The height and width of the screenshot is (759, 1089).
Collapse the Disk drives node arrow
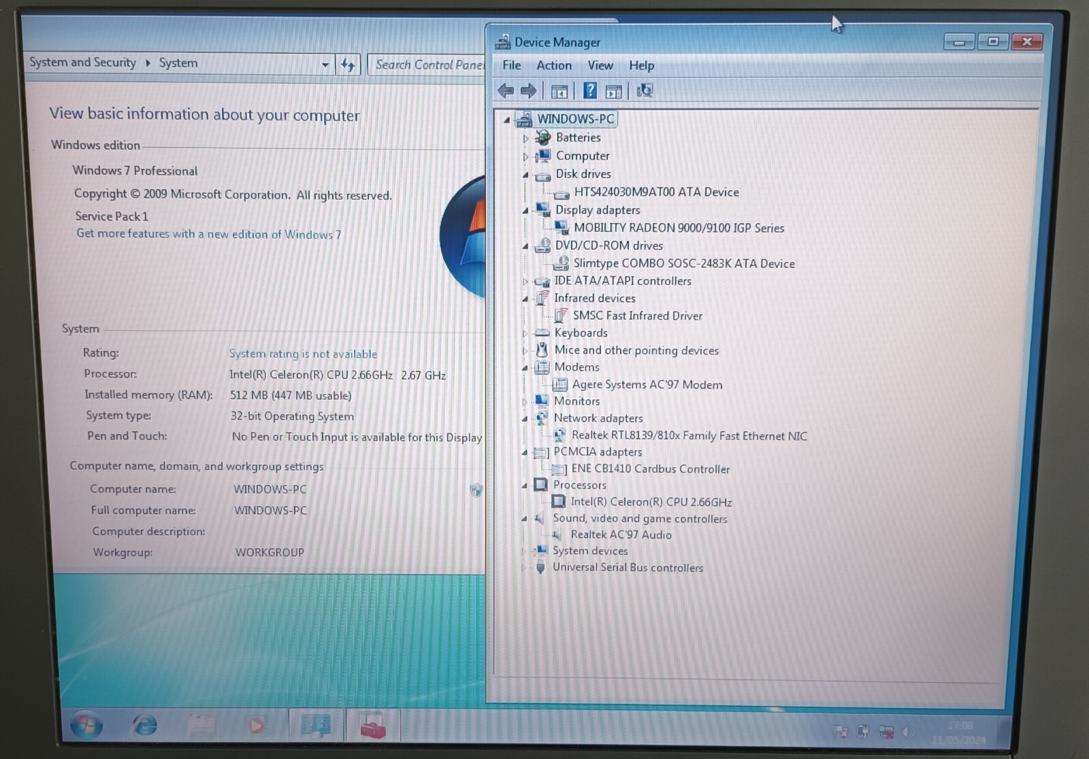coord(525,175)
